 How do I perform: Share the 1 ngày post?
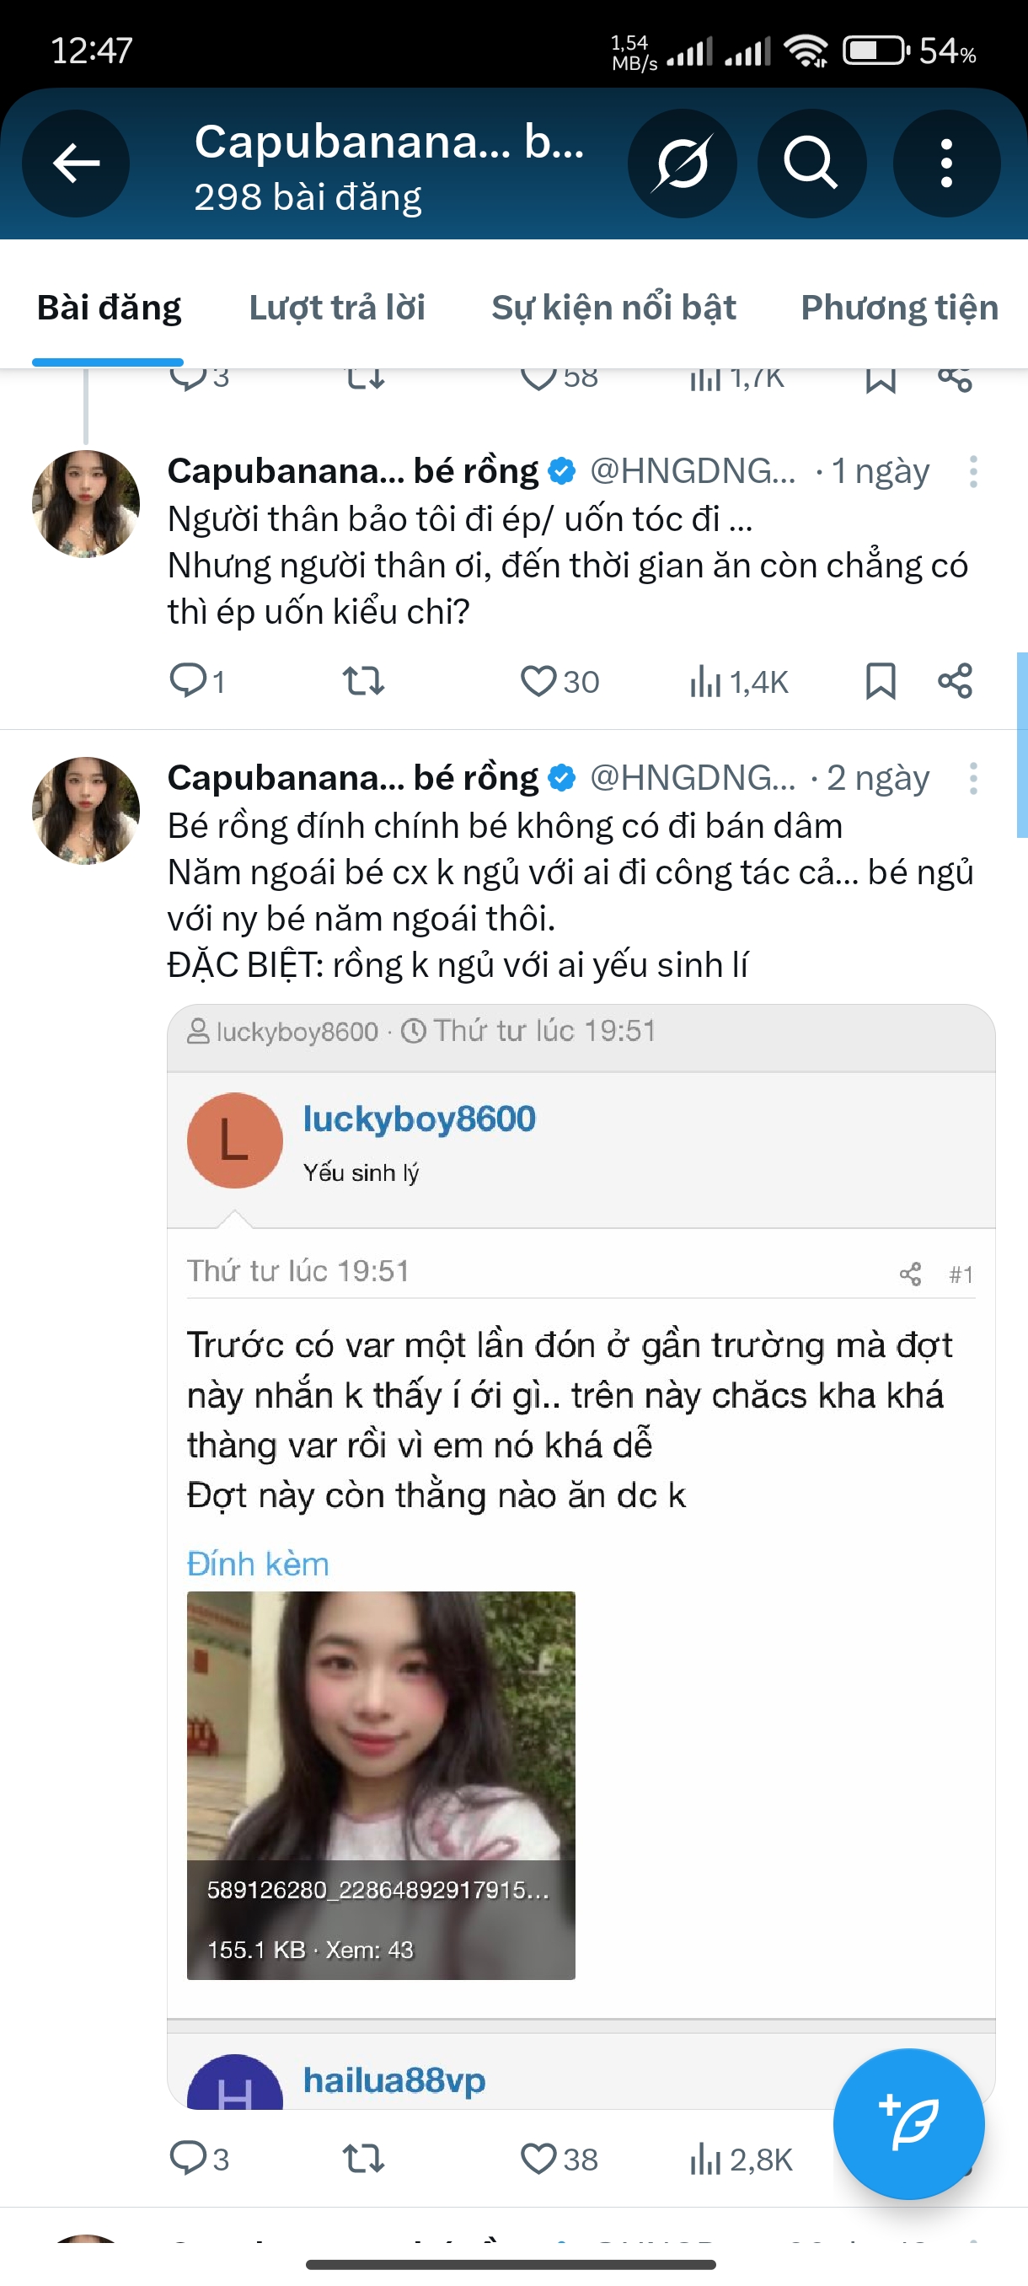[956, 682]
